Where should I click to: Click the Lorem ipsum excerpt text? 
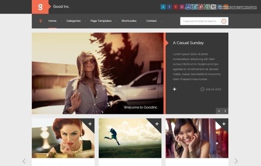pyautogui.click(x=197, y=66)
